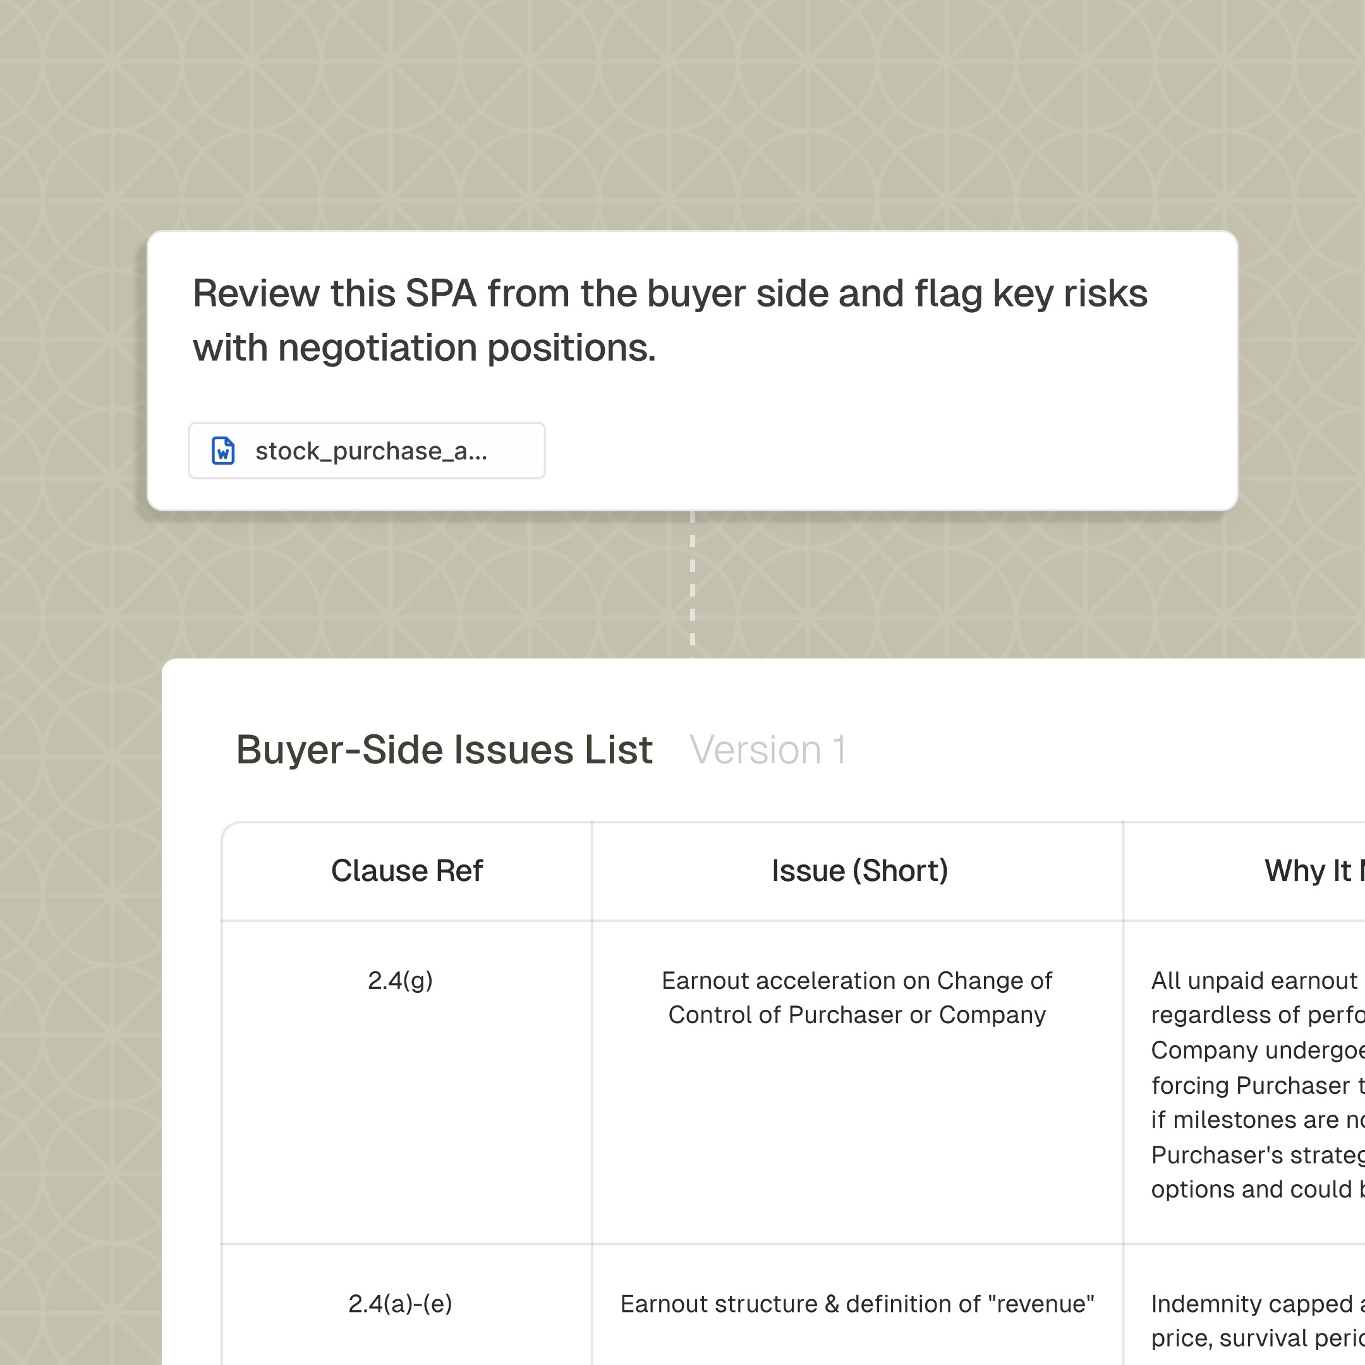Select the Earnout acceleration on Change of Control cell
This screenshot has width=1365, height=1365.
tap(856, 998)
